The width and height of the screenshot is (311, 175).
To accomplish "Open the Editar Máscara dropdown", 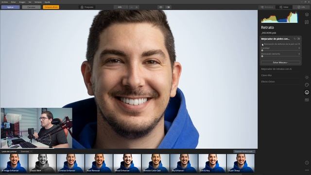I will coord(280,63).
